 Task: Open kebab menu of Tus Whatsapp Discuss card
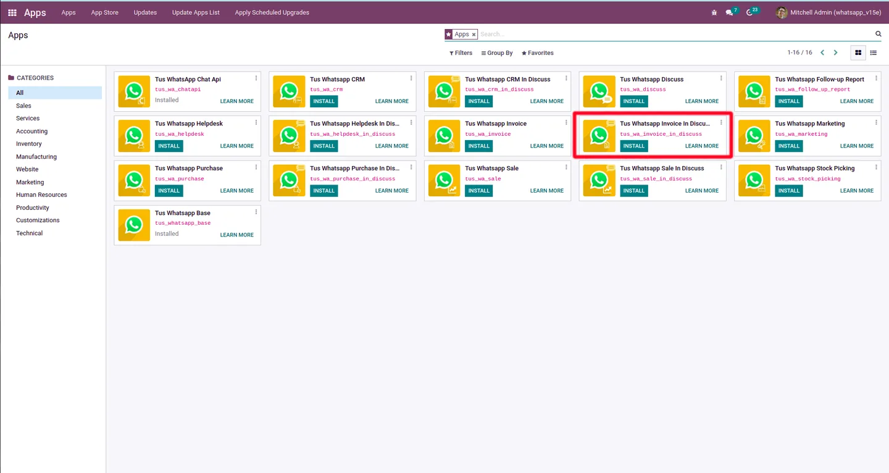(721, 78)
